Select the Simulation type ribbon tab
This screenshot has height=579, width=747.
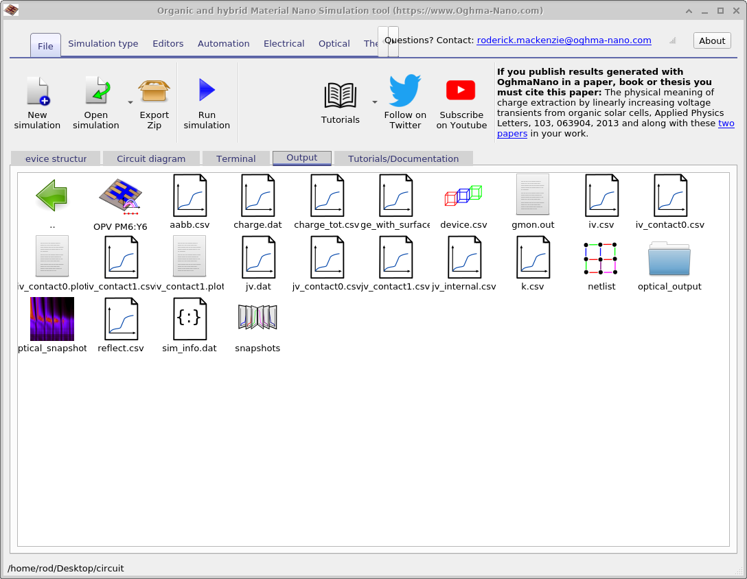point(103,43)
